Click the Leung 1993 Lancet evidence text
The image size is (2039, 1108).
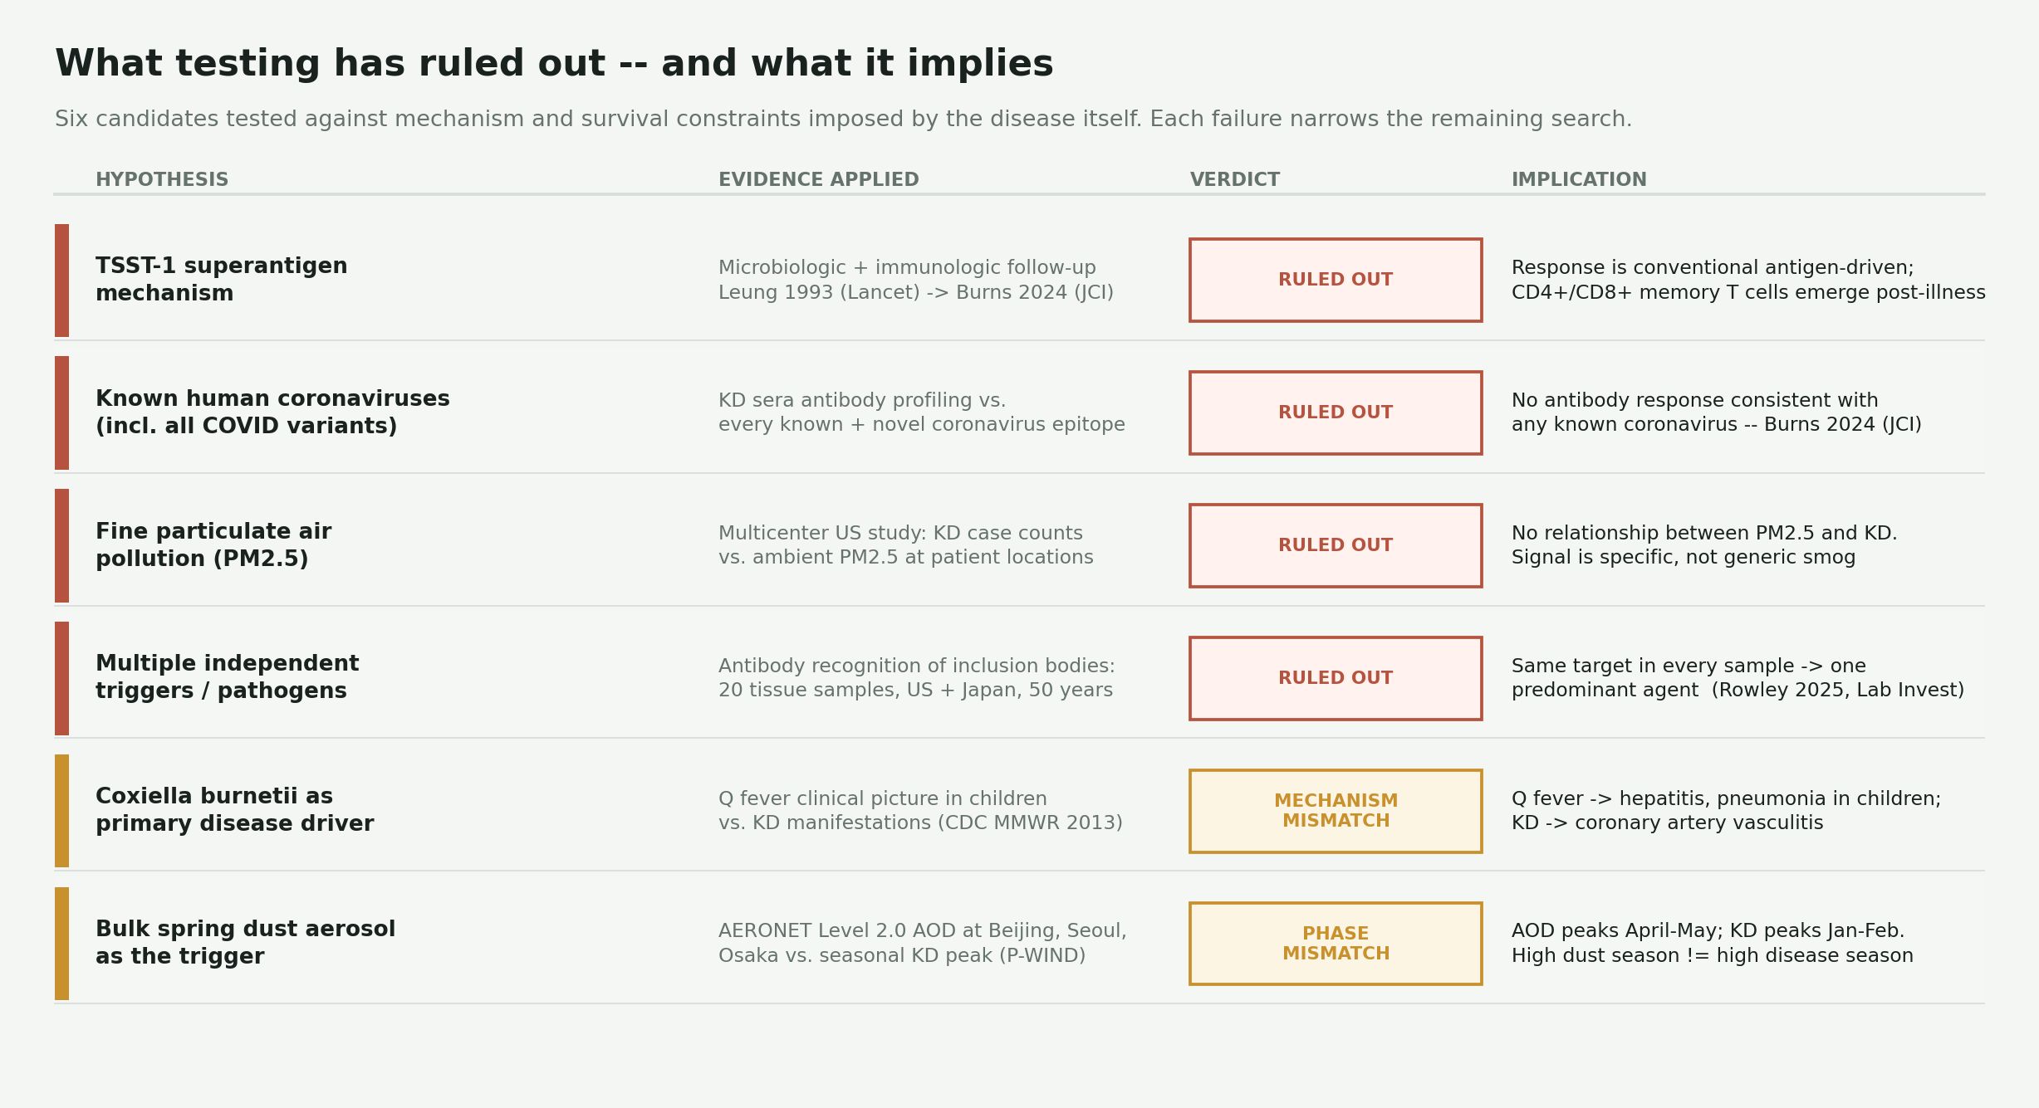(915, 293)
